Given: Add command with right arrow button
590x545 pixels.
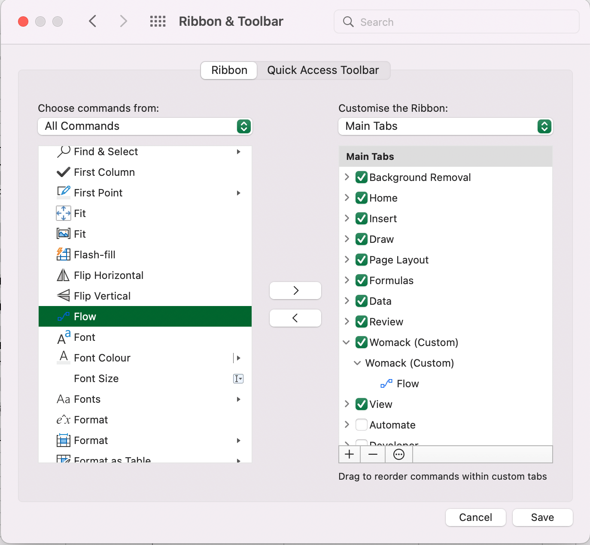Looking at the screenshot, I should [x=295, y=291].
